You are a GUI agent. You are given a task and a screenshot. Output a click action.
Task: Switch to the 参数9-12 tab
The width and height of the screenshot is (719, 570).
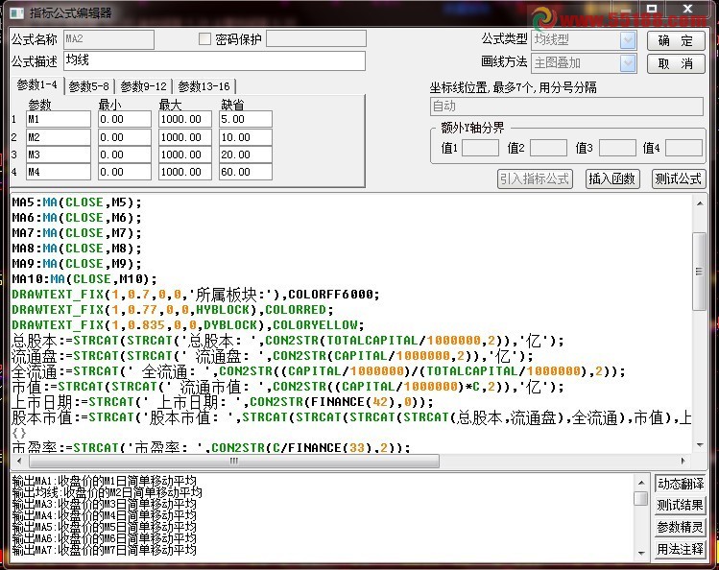click(144, 86)
